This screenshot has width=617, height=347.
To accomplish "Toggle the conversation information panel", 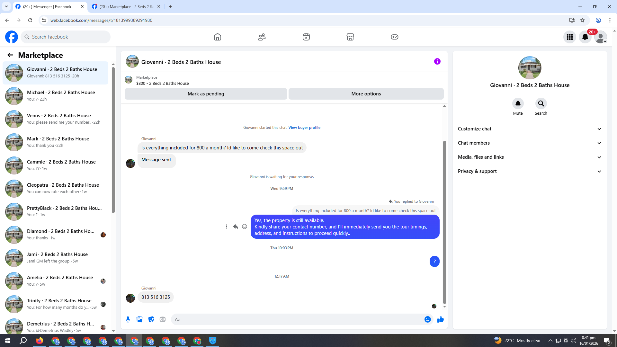I will 437,61.
